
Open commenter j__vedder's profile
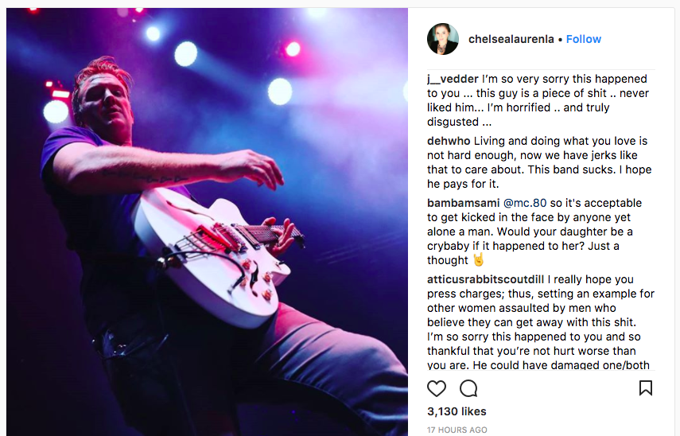point(453,80)
